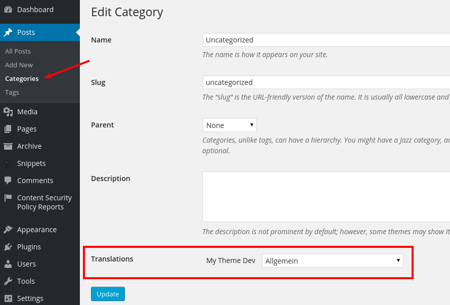
Task: Click the Comments speech bubble icon
Action: click(8, 181)
